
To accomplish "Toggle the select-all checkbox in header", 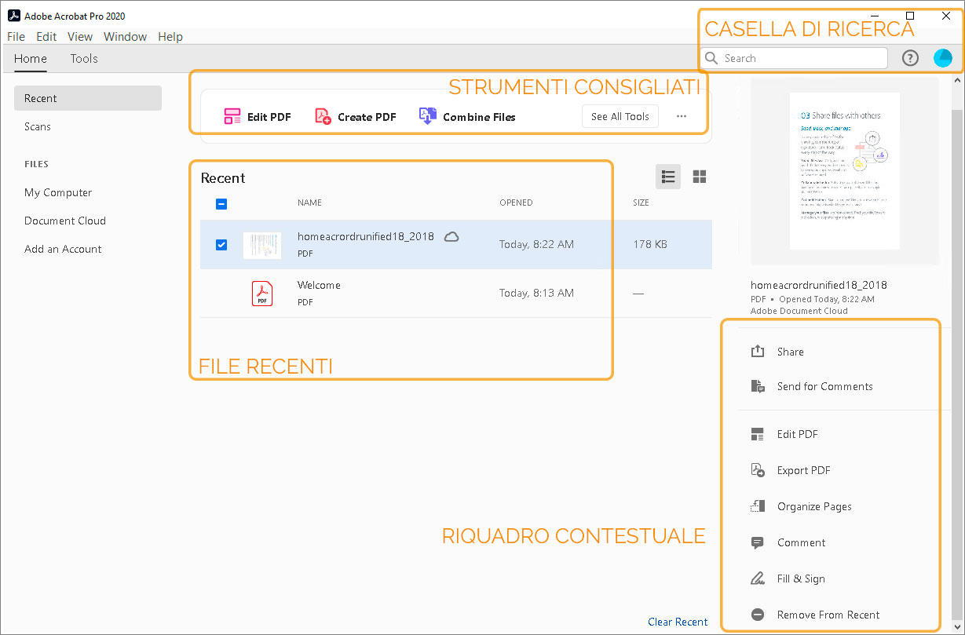I will point(221,203).
